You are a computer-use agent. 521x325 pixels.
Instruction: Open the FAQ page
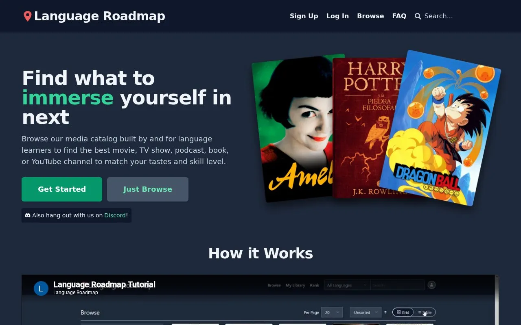point(399,16)
